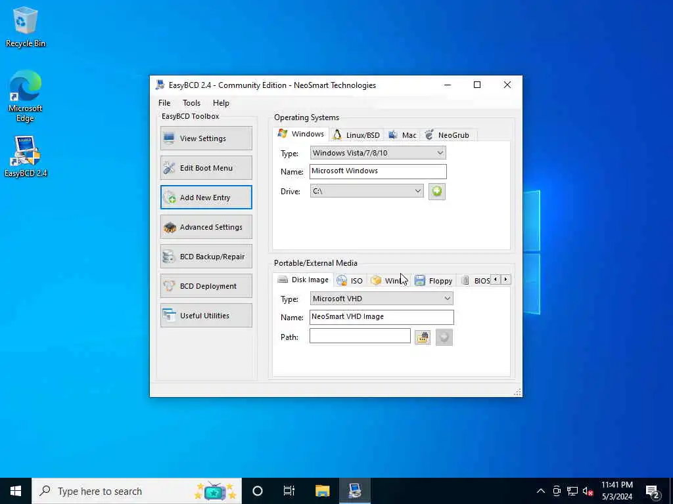Minimize the EasyBCD window
Viewport: 673px width, 504px height.
(x=448, y=85)
